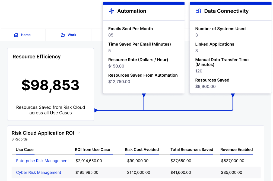This screenshot has height=181, width=273.
Task: Sort by Total Resources Saved column
Action: pos(192,150)
